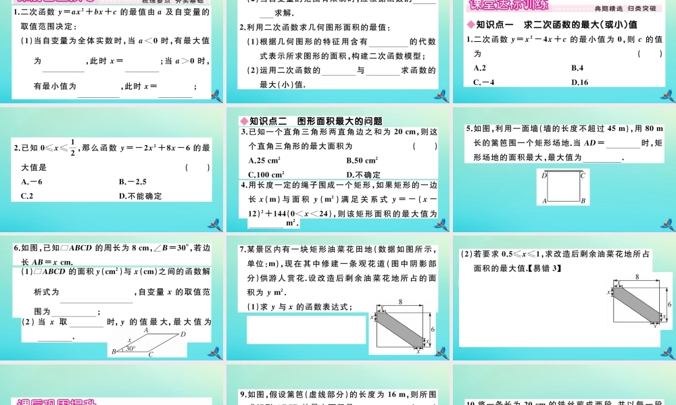The width and height of the screenshot is (676, 405).
Task: Select answer A.25 cm² for question 3
Action: (x=264, y=161)
